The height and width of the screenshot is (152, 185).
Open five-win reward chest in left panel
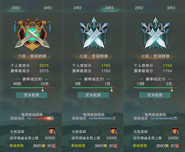pos(52,131)
